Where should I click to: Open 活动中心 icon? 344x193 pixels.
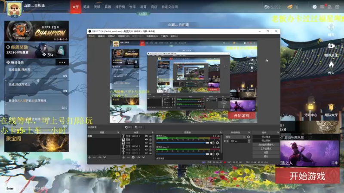pos(310,107)
